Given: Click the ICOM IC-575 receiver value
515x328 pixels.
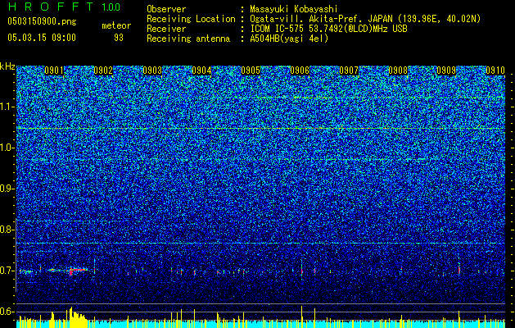Looking at the screenshot, I should (x=328, y=29).
